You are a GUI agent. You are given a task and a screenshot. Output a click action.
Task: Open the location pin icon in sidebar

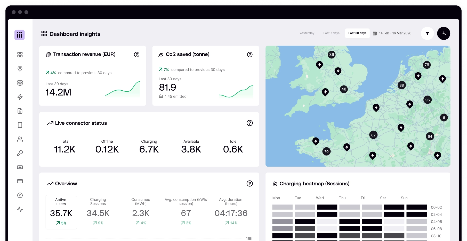pos(20,69)
